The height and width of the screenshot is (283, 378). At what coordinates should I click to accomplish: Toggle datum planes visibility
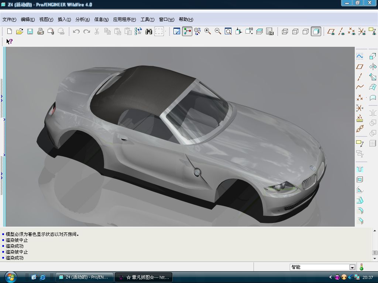click(331, 31)
